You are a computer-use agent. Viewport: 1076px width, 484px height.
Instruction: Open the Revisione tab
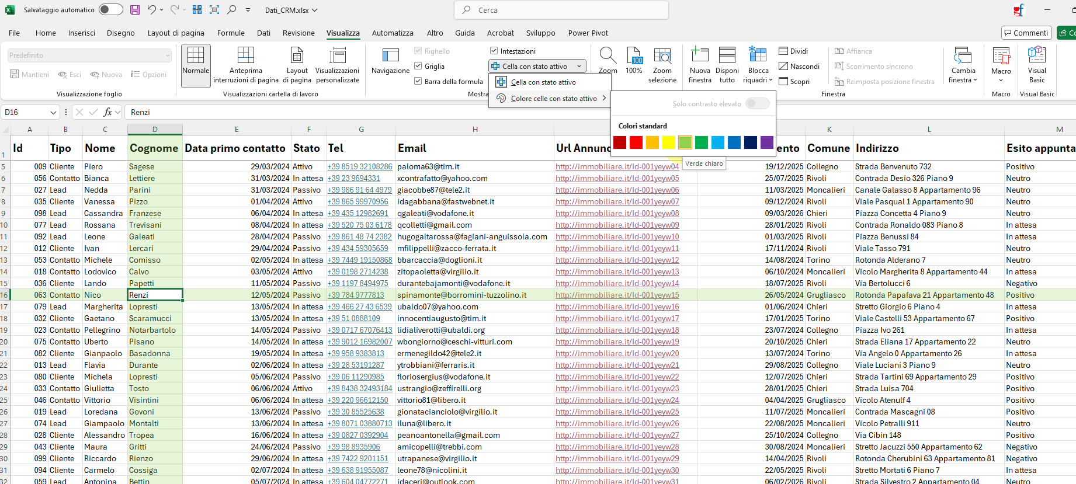pyautogui.click(x=298, y=33)
